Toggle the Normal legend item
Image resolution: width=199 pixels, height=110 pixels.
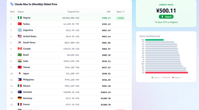click(166, 77)
